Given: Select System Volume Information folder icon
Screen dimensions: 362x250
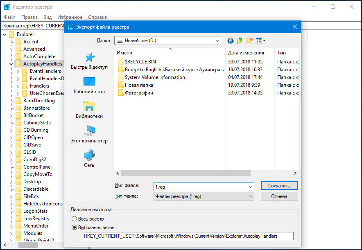Looking at the screenshot, I should (121, 77).
